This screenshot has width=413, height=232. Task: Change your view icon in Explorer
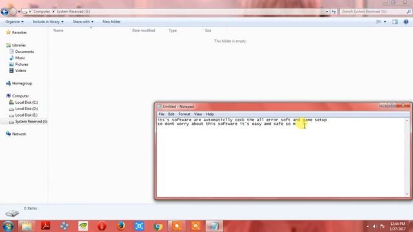pyautogui.click(x=379, y=22)
